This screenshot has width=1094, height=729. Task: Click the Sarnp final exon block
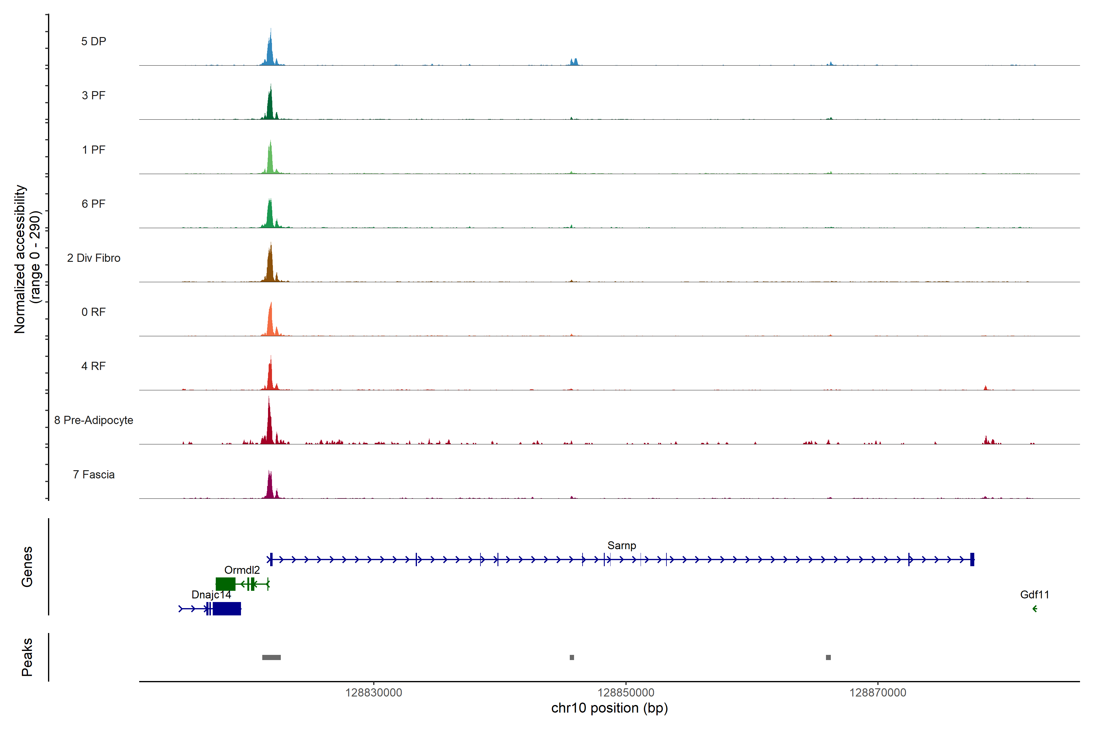click(972, 559)
